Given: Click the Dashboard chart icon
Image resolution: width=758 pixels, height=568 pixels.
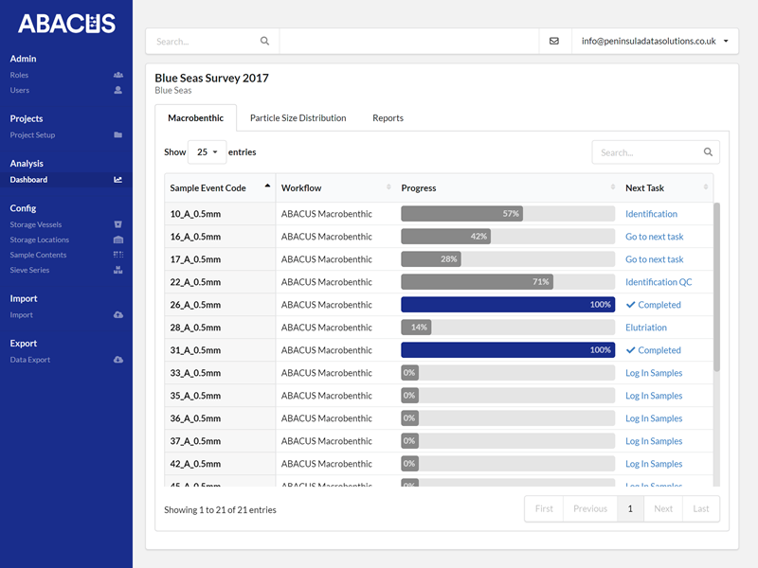Looking at the screenshot, I should [118, 178].
